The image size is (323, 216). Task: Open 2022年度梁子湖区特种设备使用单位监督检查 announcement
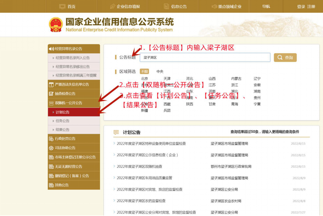pos(151,143)
